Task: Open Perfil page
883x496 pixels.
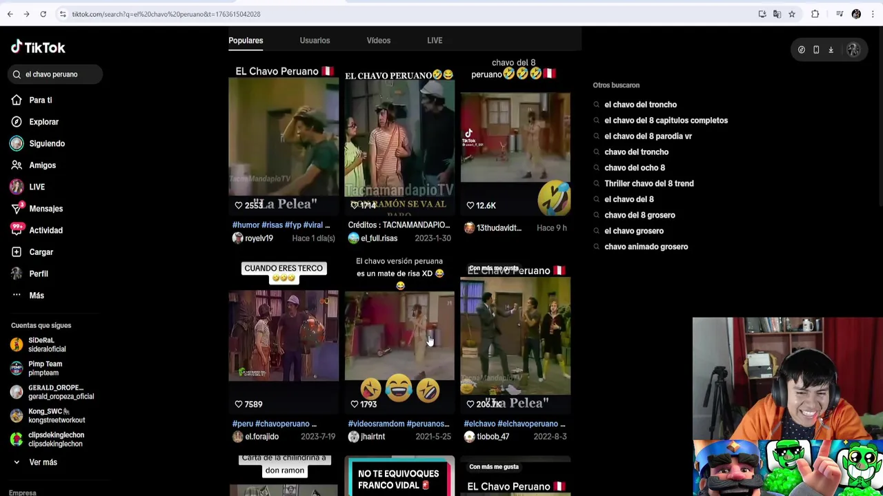Action: [38, 273]
